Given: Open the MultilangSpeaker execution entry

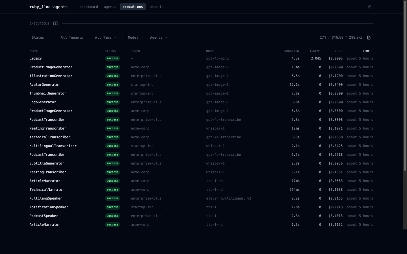Looking at the screenshot, I should click(x=201, y=198).
